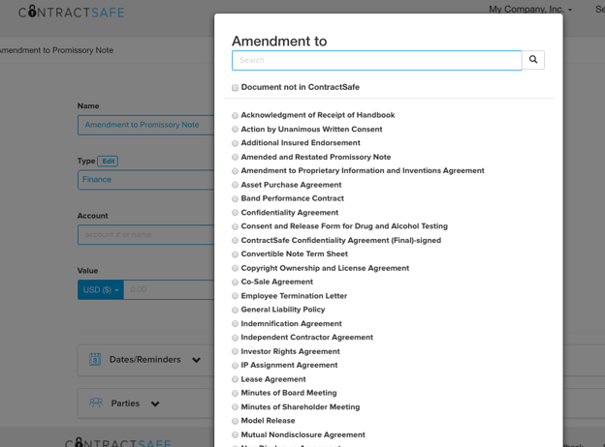
Task: Select Amended and Restated Promissory Note
Action: [235, 157]
